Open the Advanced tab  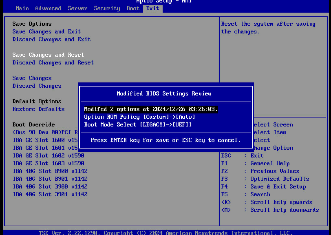click(48, 9)
